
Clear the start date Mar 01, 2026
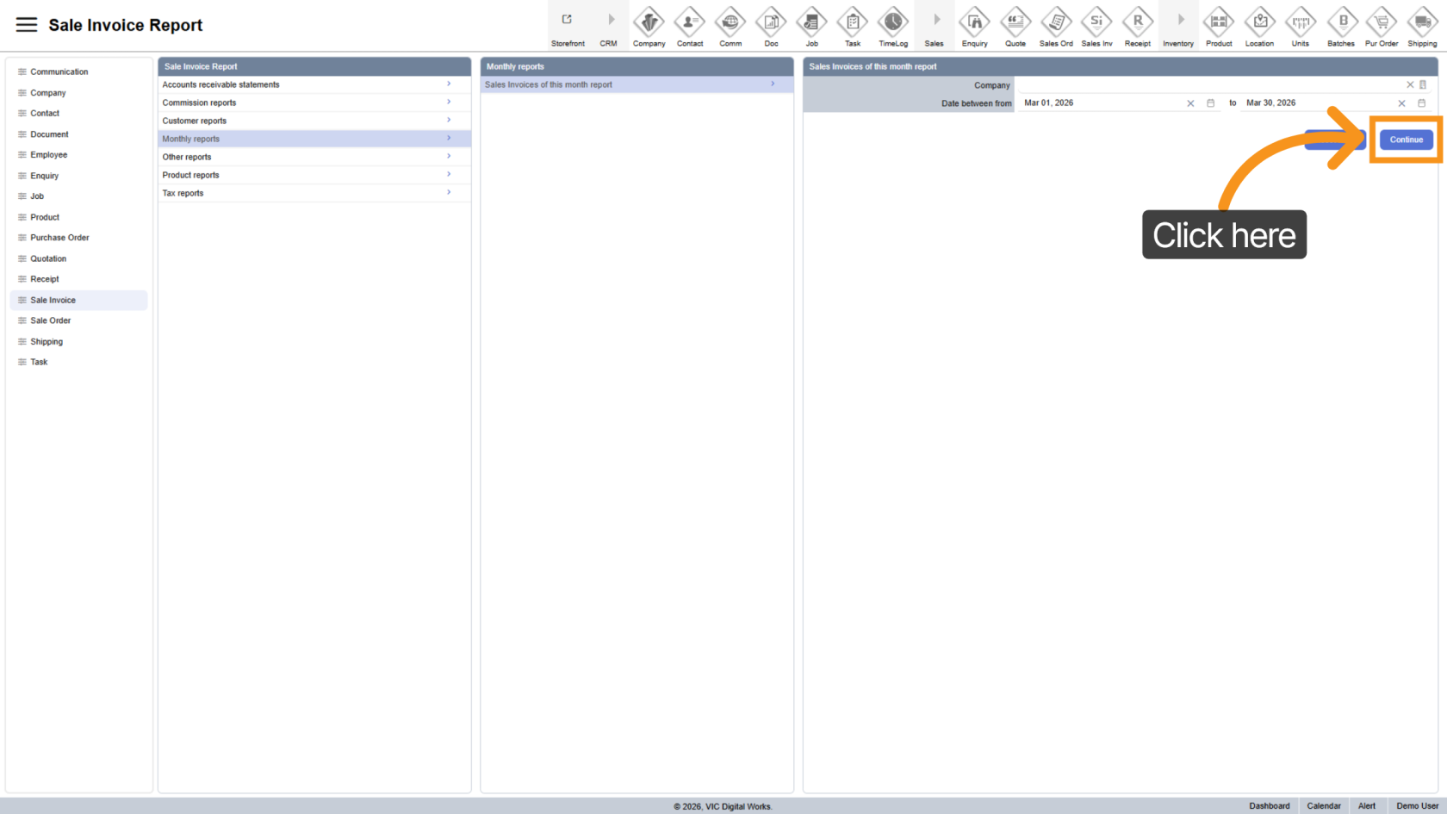pos(1190,103)
